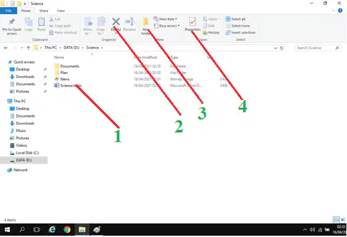The image size is (347, 237).
Task: Create a New folder via ribbon icon
Action: pyautogui.click(x=146, y=22)
